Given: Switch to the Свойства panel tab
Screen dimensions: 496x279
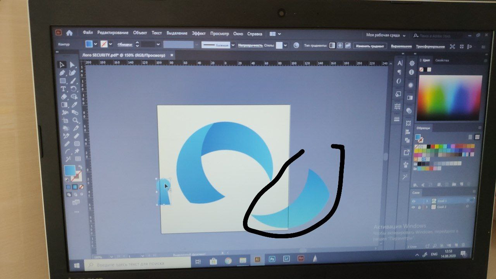Looking at the screenshot, I should click(x=442, y=60).
